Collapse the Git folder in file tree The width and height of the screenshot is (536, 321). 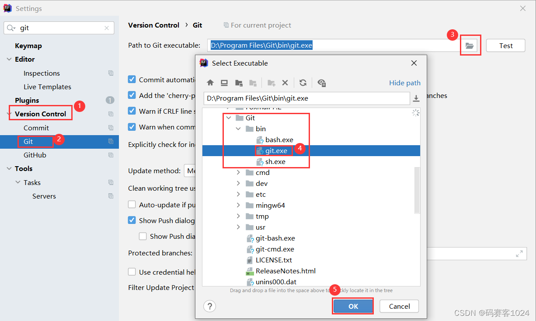click(x=228, y=118)
